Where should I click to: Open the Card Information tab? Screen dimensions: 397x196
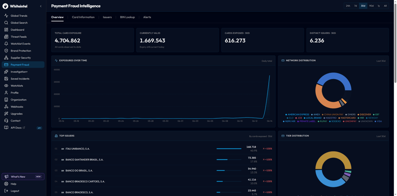pyautogui.click(x=83, y=17)
